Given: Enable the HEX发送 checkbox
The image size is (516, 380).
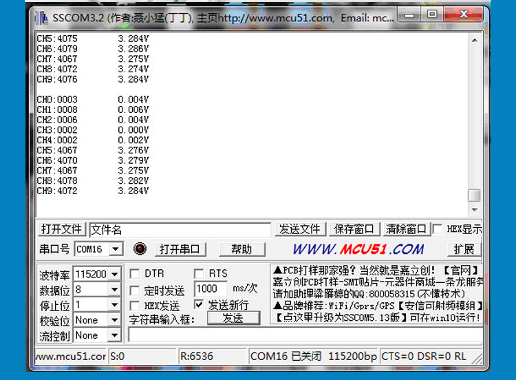Looking at the screenshot, I should tap(134, 306).
